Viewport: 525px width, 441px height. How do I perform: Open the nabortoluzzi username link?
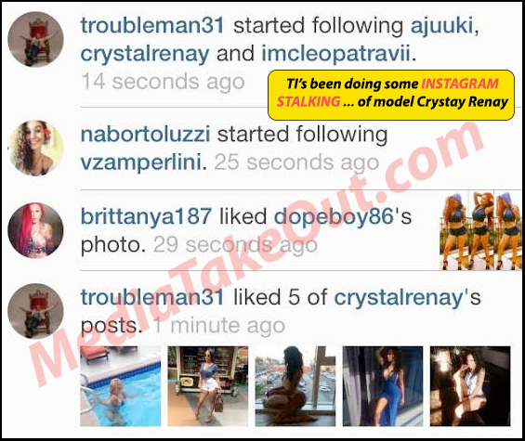145,135
